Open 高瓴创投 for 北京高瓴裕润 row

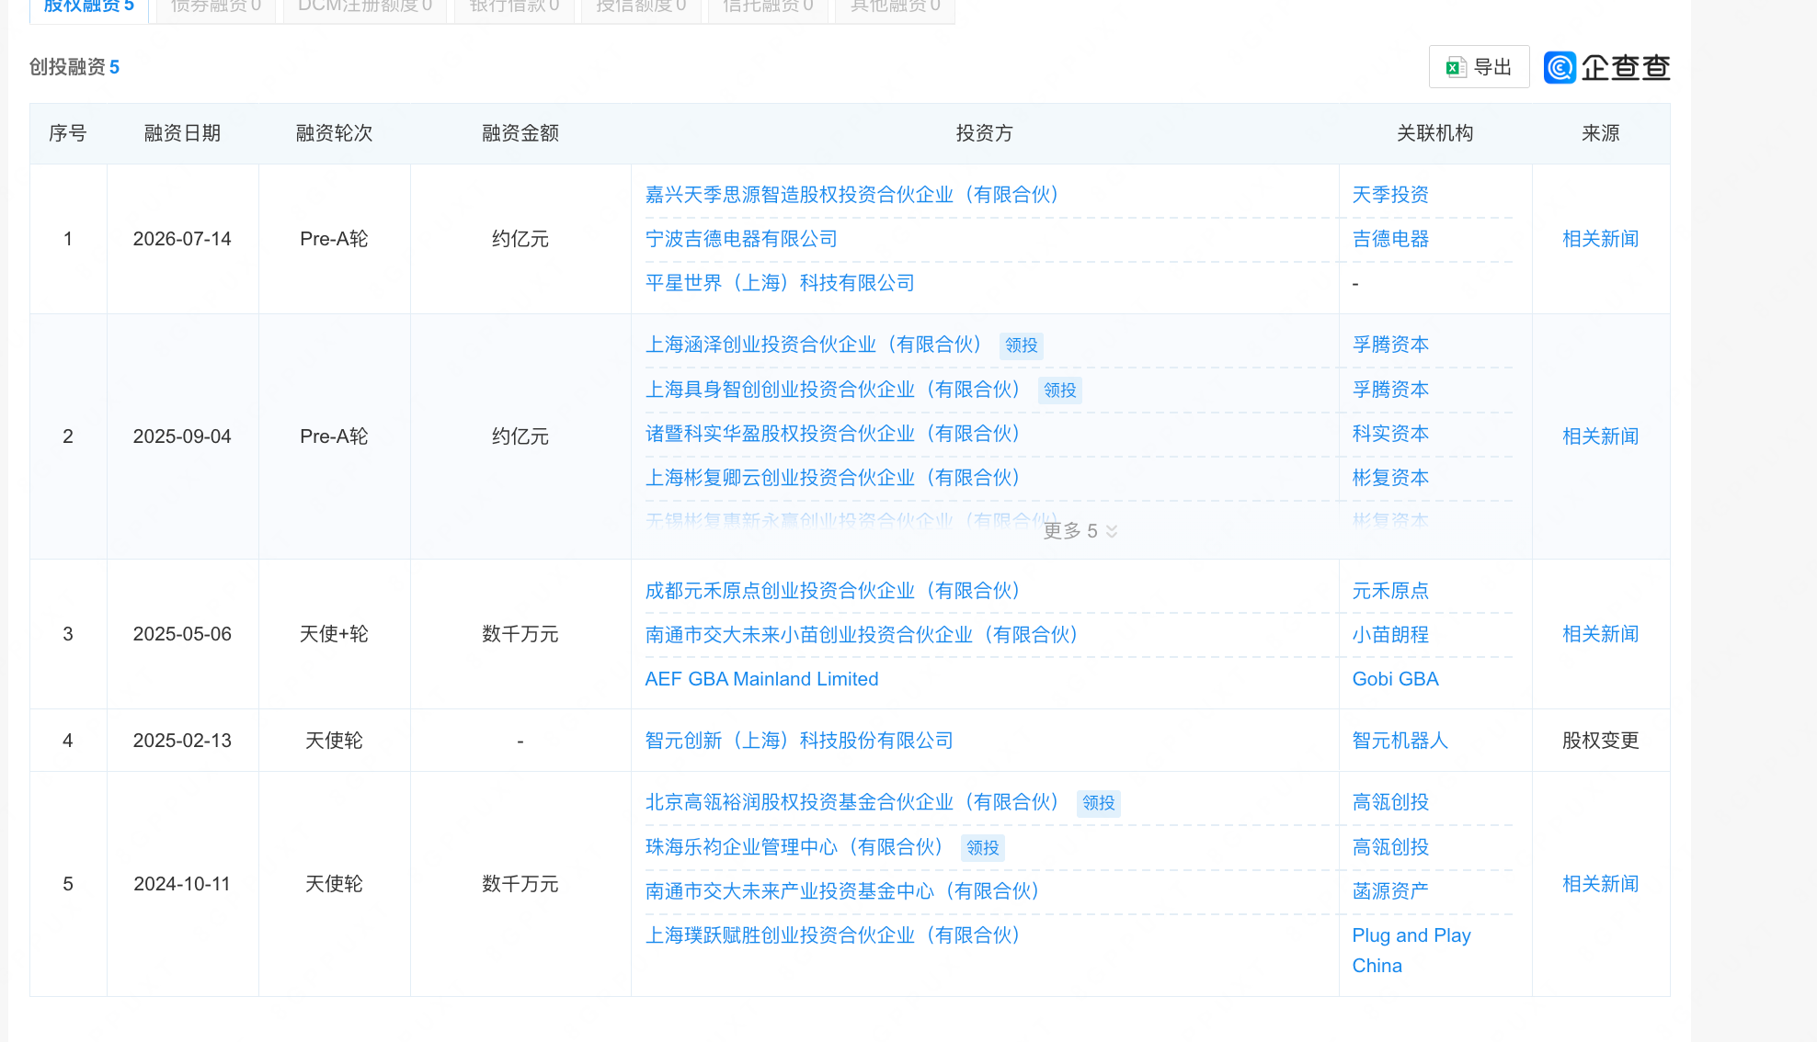click(1390, 802)
